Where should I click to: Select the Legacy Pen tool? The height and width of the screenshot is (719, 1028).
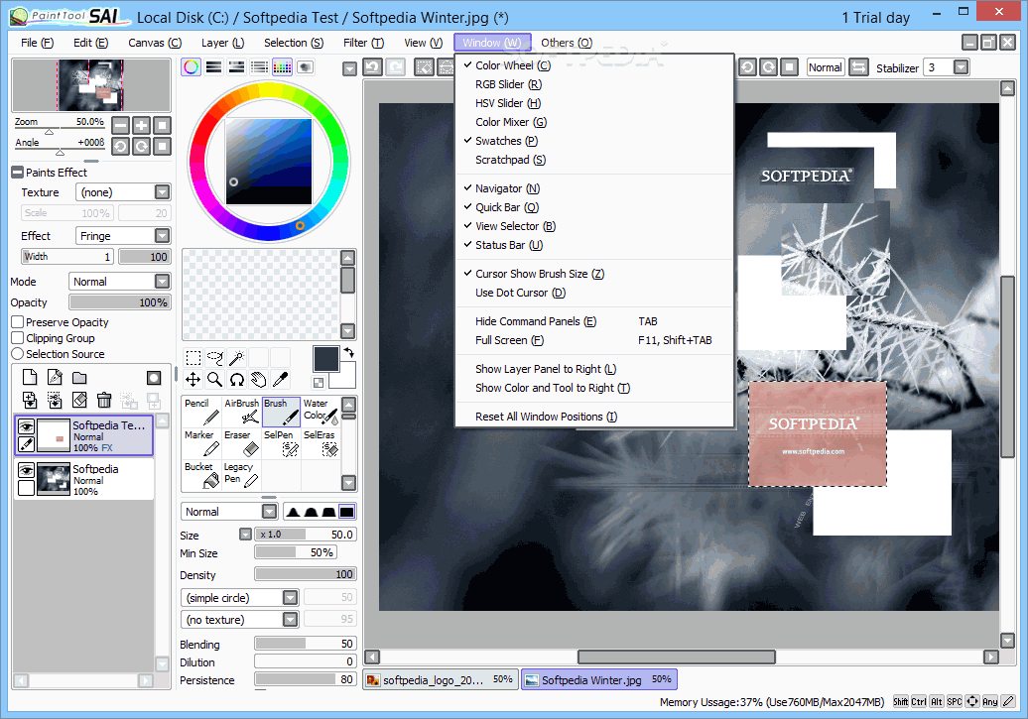click(242, 475)
